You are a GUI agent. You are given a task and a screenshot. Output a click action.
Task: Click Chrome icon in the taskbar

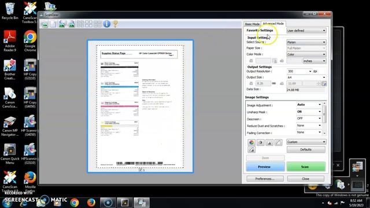(x=75, y=203)
